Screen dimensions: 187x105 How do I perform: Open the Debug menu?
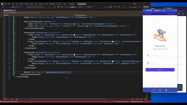(32, 4)
